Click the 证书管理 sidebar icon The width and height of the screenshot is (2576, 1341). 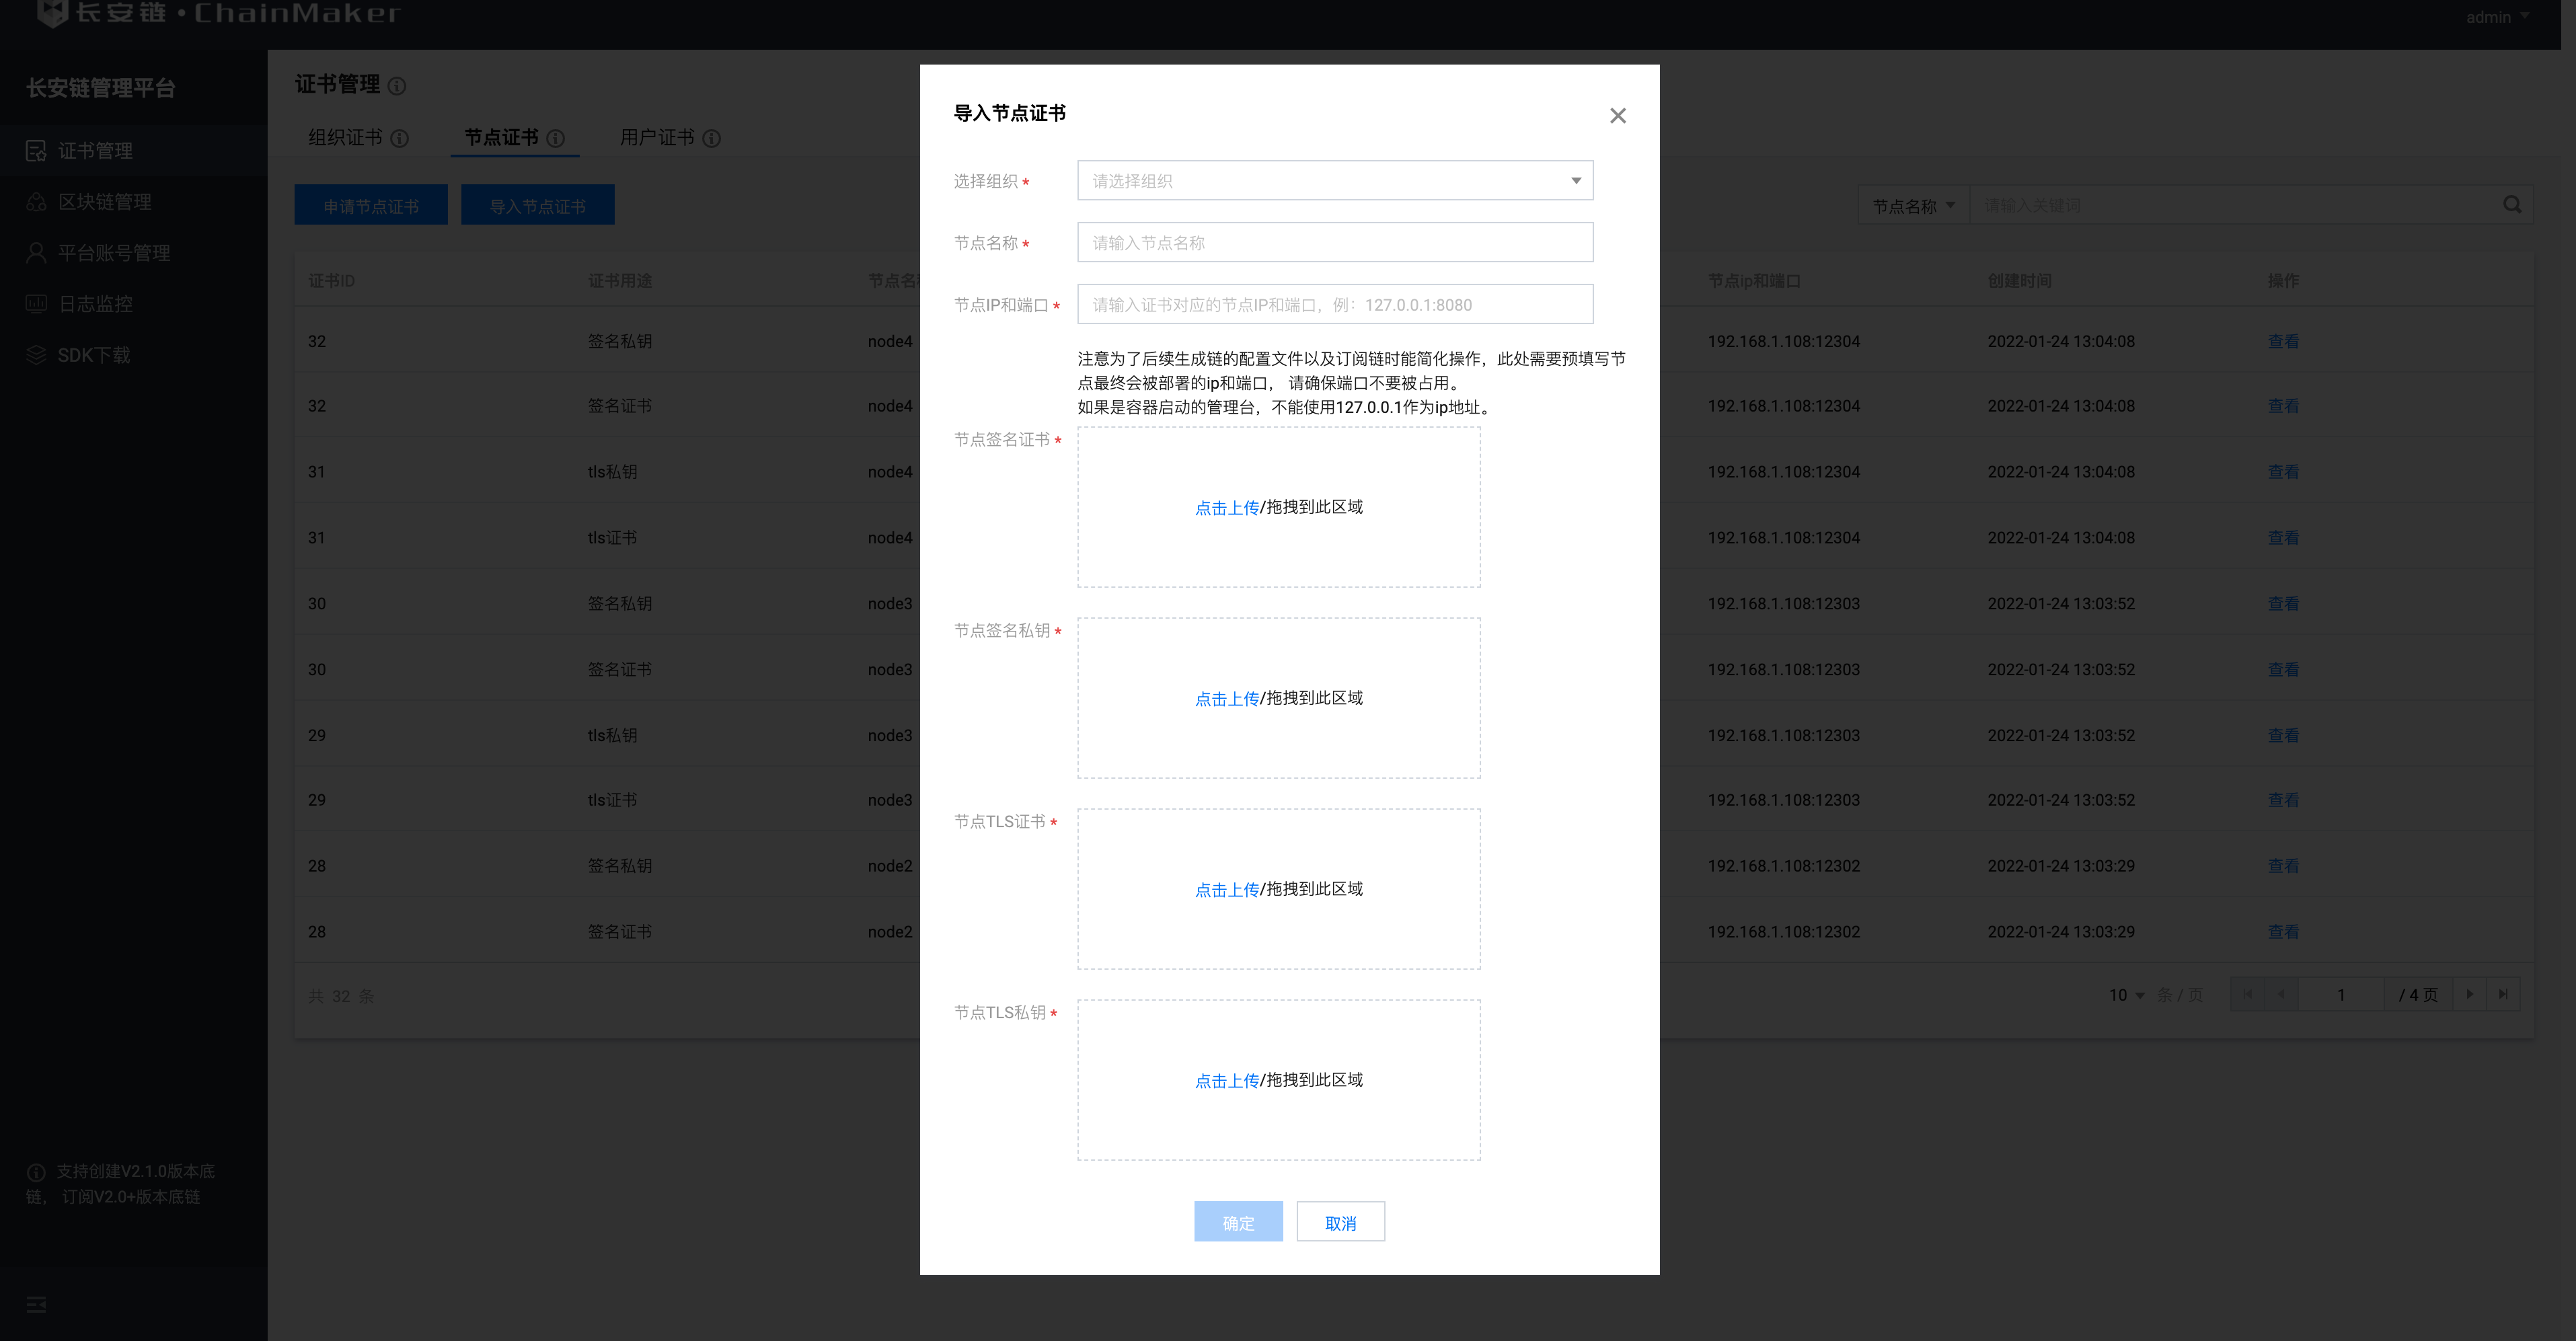(x=36, y=151)
